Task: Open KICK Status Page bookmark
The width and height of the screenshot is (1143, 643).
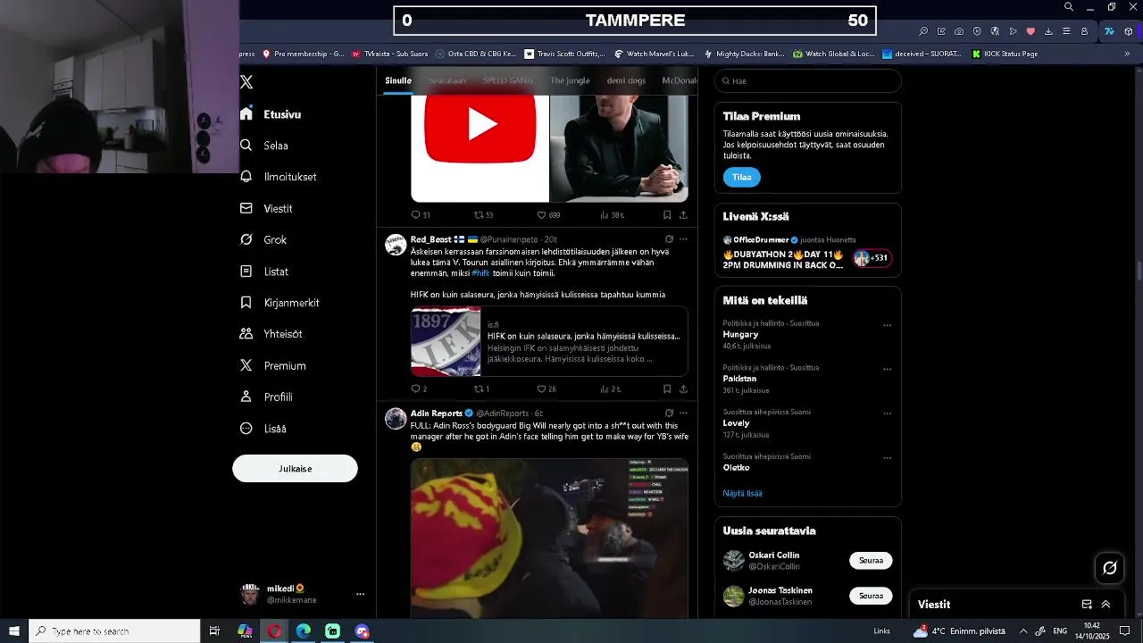Action: [1005, 54]
